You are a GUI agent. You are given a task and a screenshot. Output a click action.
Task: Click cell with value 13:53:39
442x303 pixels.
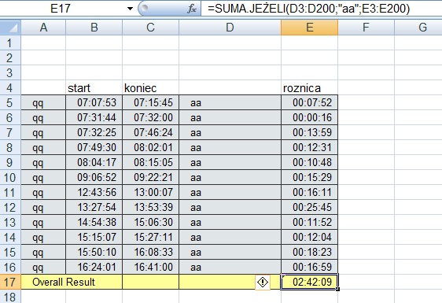coord(150,207)
